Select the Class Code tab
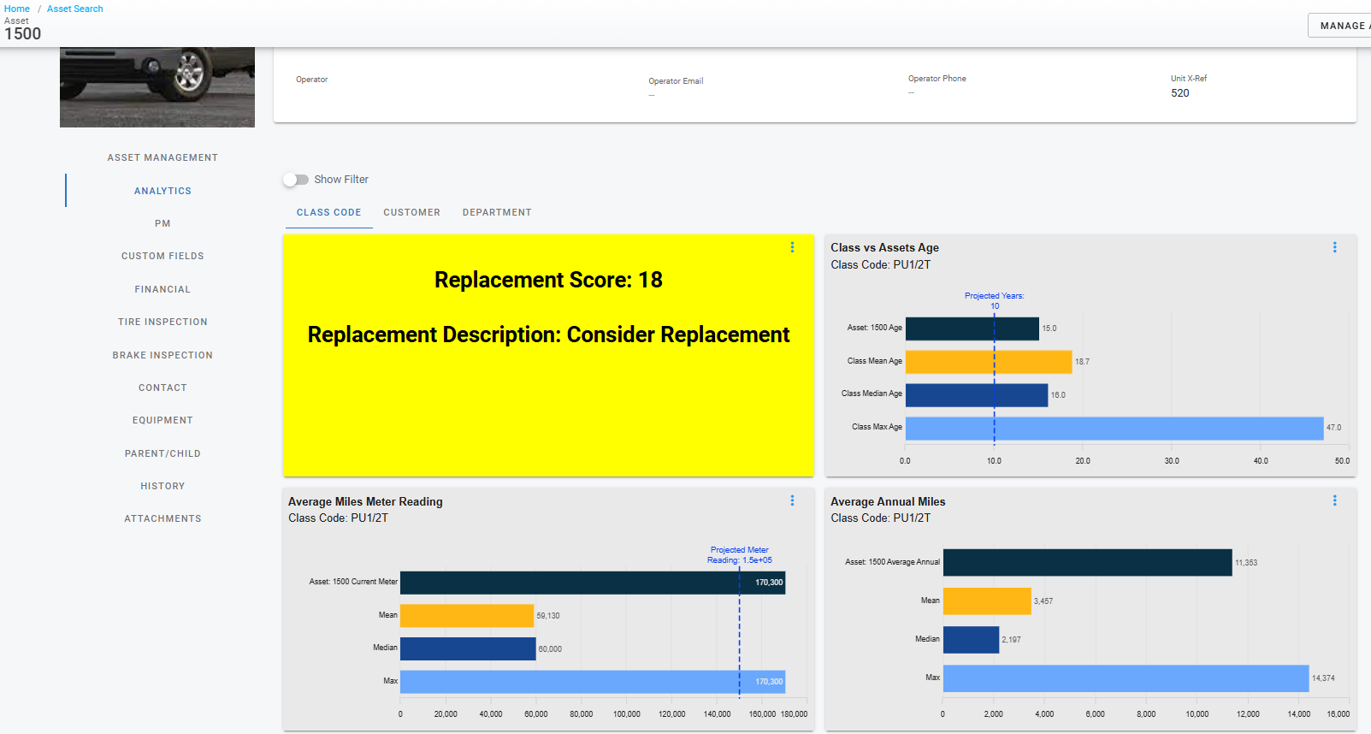 coord(328,212)
